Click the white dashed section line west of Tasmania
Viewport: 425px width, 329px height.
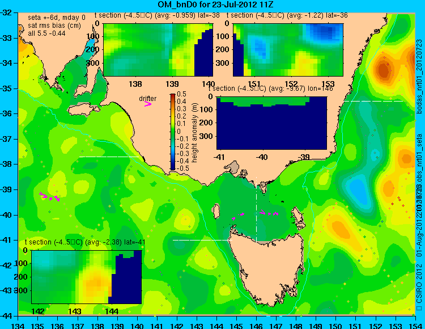click(x=202, y=240)
